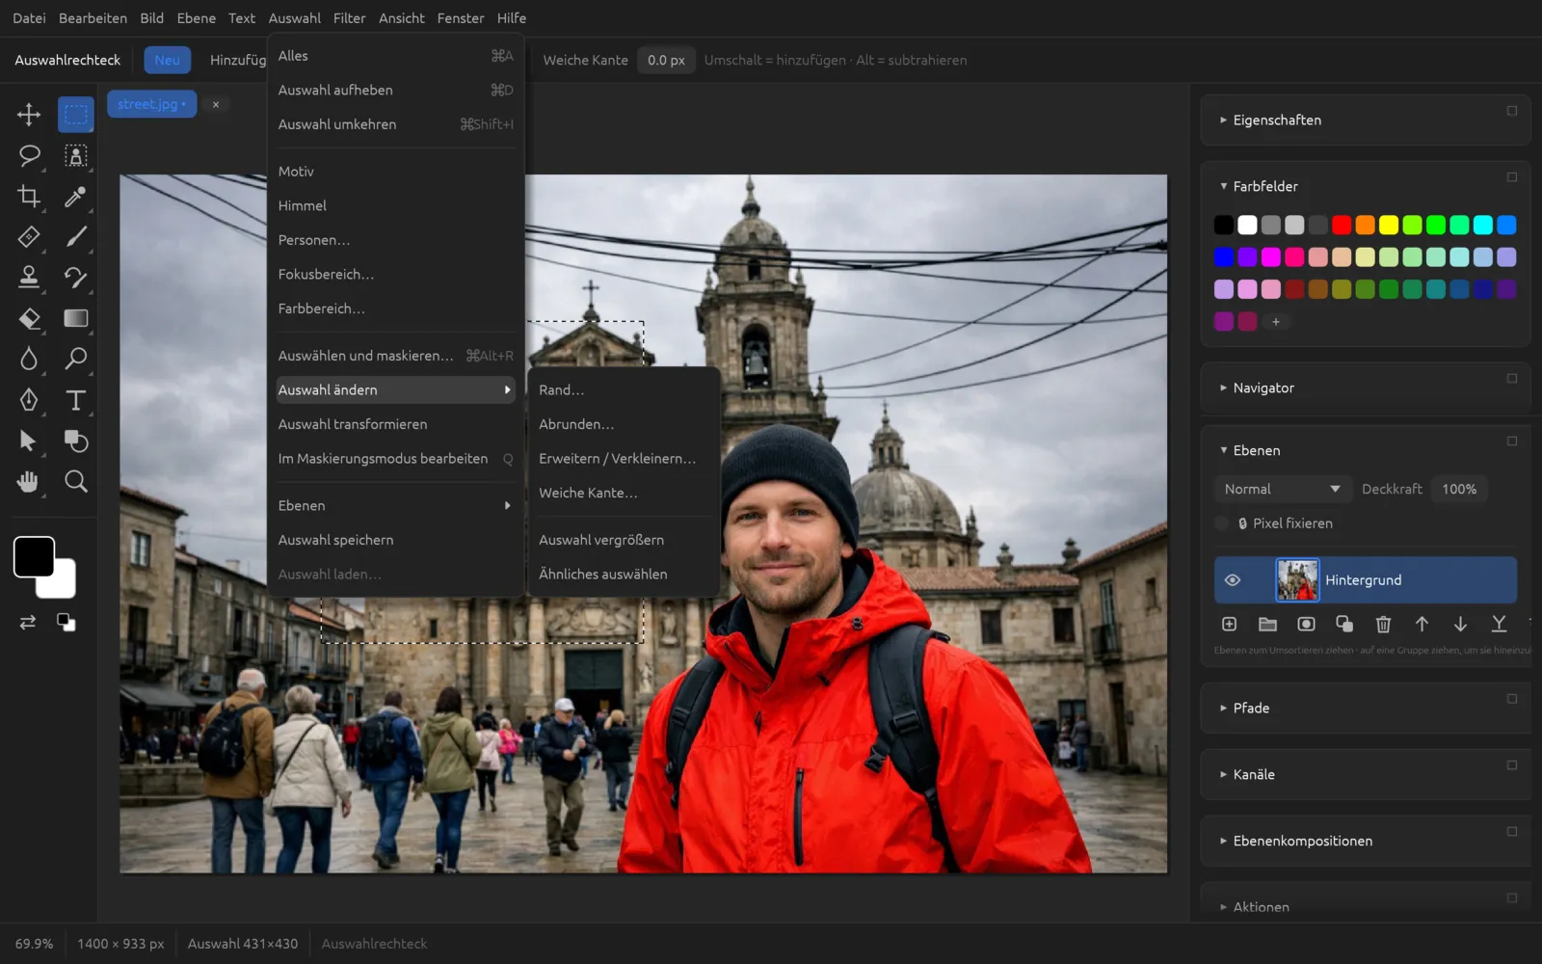Choose the Clone Stamp tool

(x=29, y=278)
